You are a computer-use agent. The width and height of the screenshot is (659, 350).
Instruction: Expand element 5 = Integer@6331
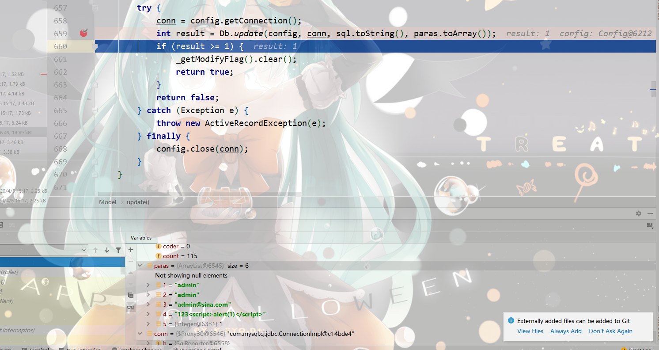coord(148,324)
